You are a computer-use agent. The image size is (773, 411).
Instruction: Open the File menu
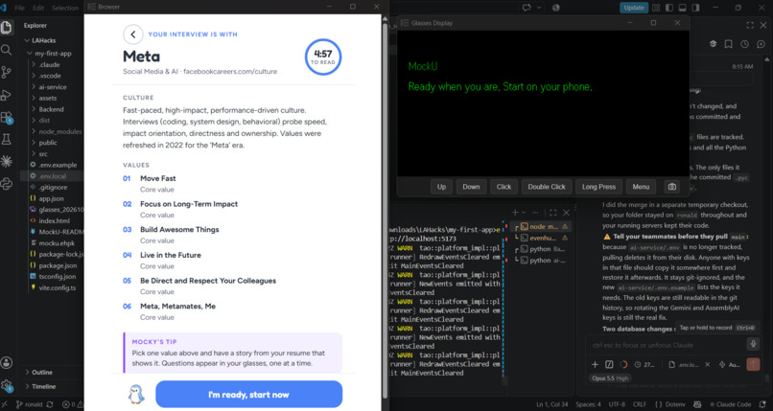[20, 8]
